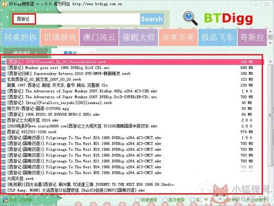Click file icon of 释文齐-西游记-国语-2157056.mpg row
Screen dimensions: 274x206
point(3,109)
